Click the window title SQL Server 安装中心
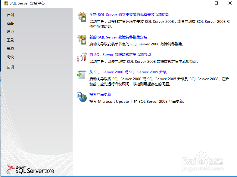Image resolution: width=237 pixels, height=177 pixels. click(x=27, y=3)
